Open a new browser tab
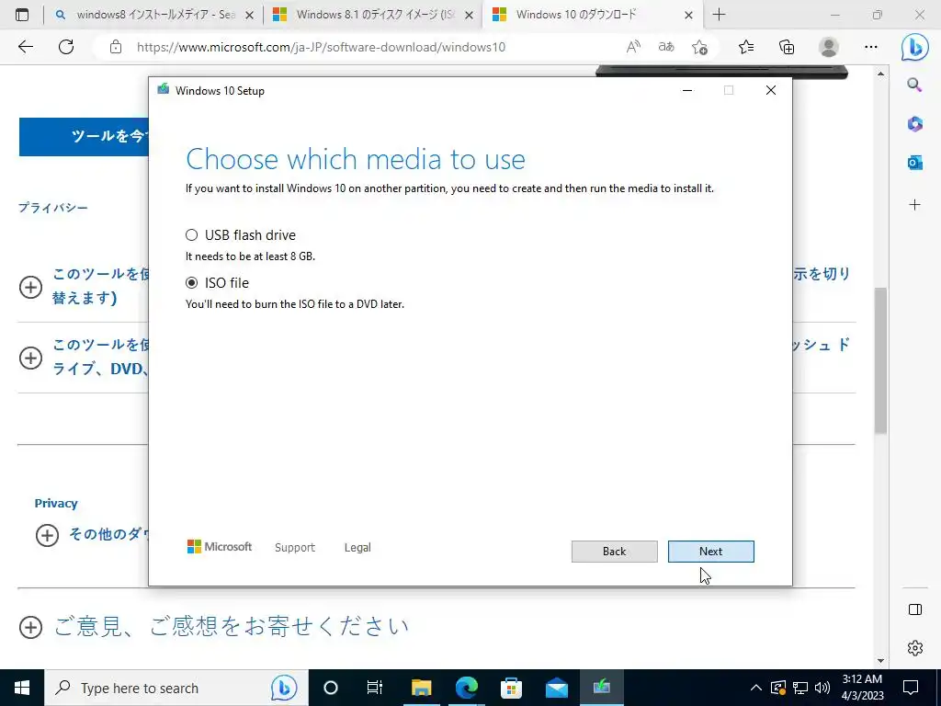941x706 pixels. 719,15
